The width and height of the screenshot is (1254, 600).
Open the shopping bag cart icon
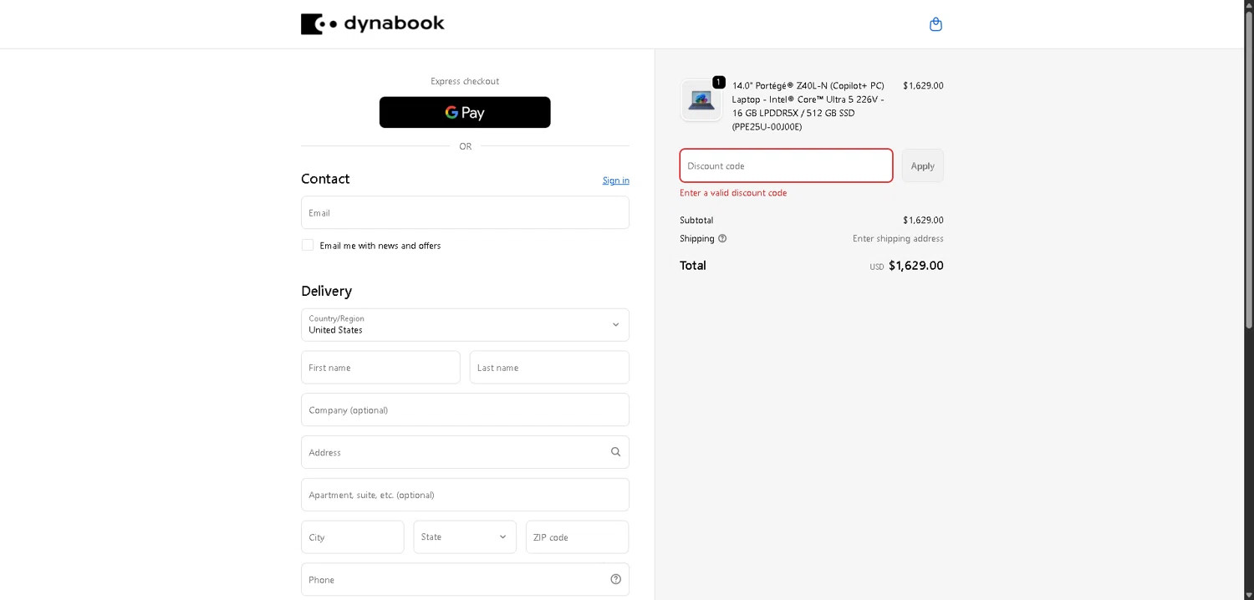click(x=935, y=24)
